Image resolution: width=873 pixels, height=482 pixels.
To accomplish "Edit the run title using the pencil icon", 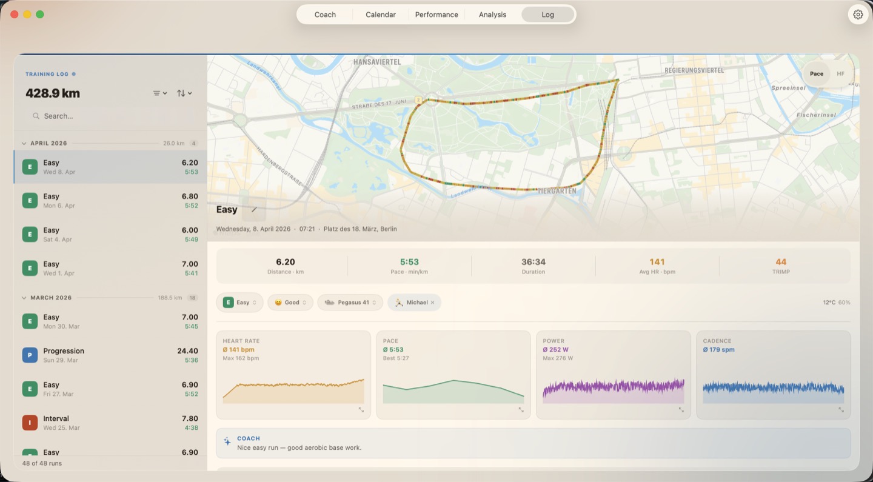I will pos(253,209).
